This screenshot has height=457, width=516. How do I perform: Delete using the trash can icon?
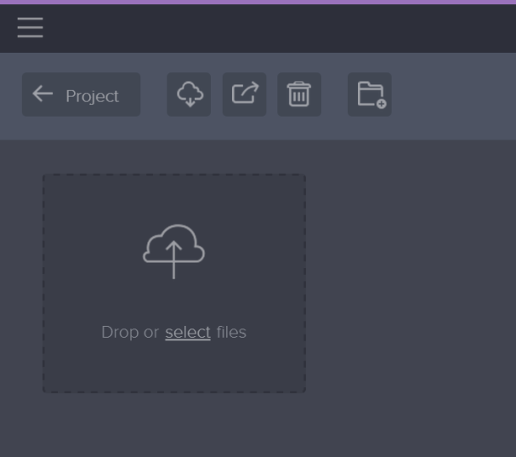298,94
